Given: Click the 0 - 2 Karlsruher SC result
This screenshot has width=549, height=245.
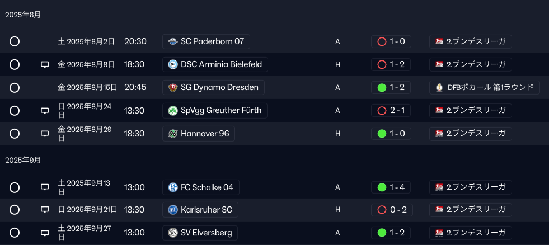Looking at the screenshot, I should coord(392,210).
